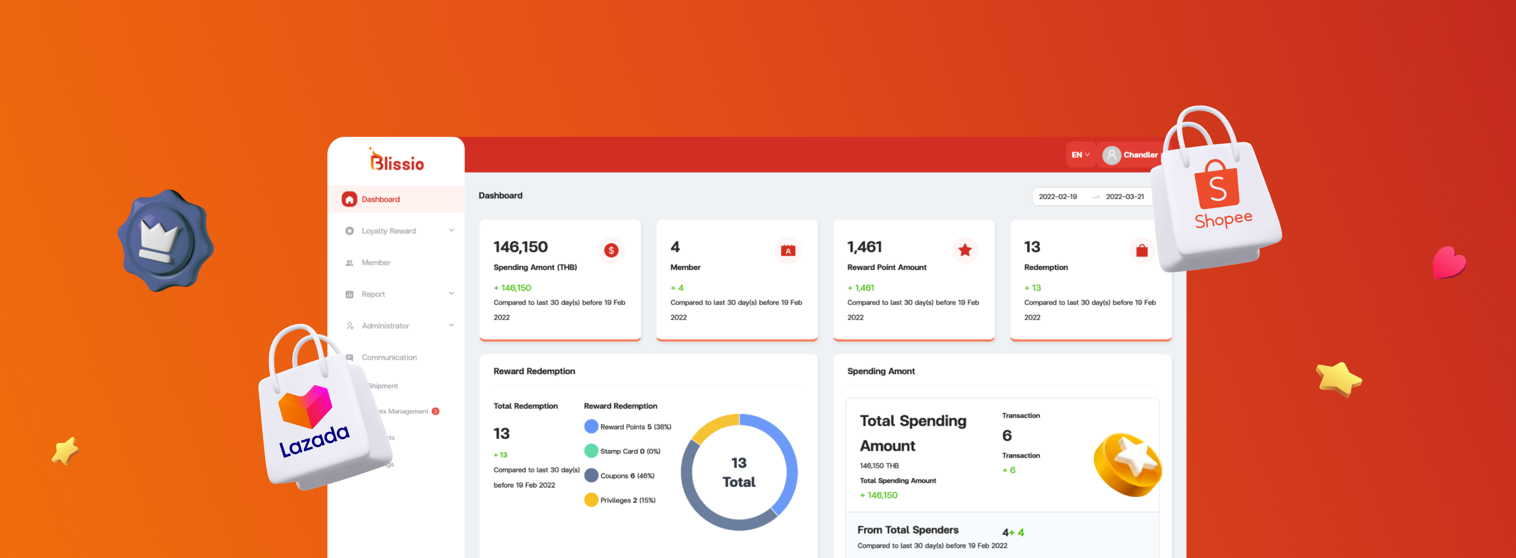Open the Shipment menu item

click(x=383, y=386)
